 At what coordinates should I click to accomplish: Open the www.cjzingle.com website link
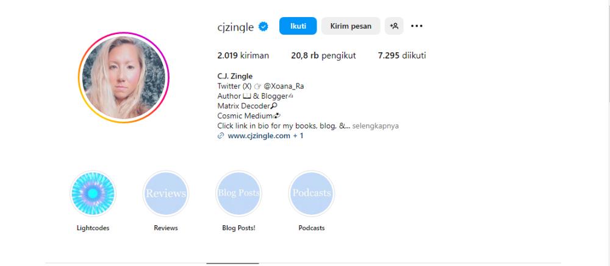tap(259, 136)
